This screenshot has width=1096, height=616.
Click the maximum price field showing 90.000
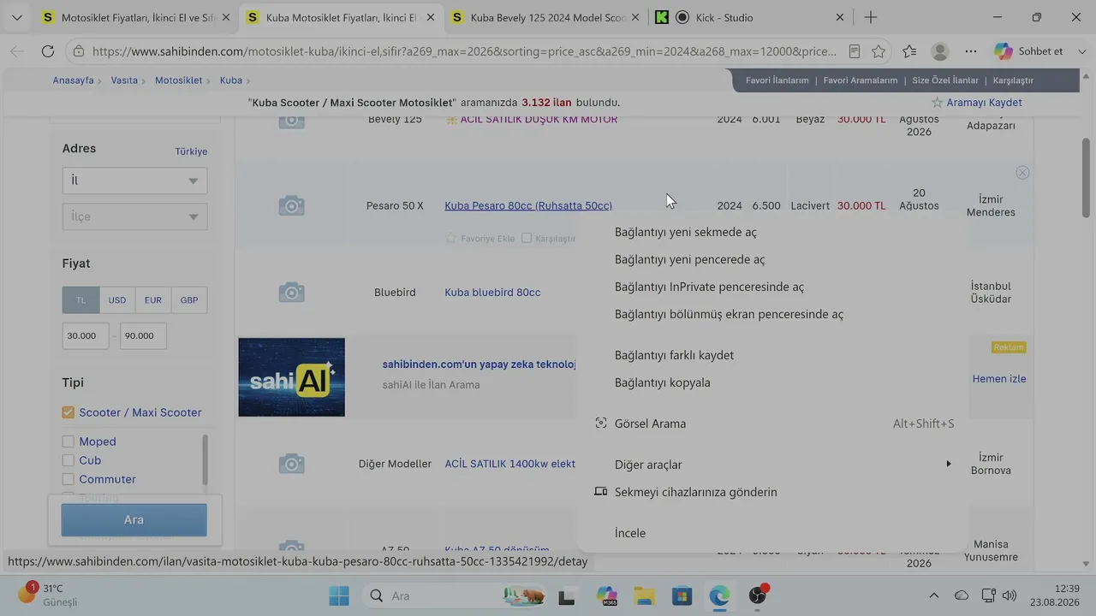click(x=143, y=336)
